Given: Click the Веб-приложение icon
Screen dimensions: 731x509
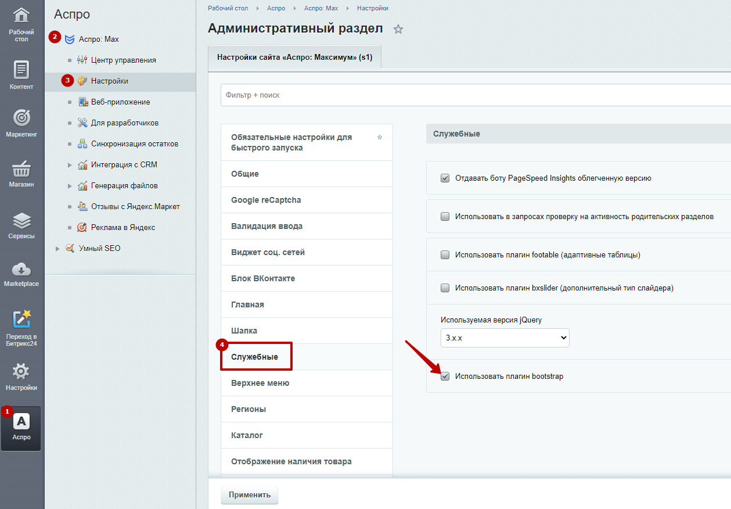Looking at the screenshot, I should click(82, 102).
